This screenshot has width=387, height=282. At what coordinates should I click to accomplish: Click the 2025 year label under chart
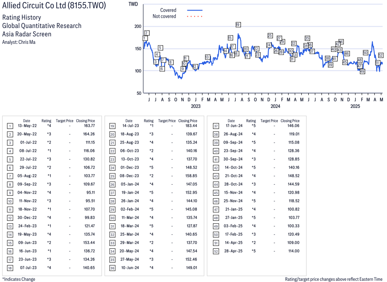(x=355, y=106)
